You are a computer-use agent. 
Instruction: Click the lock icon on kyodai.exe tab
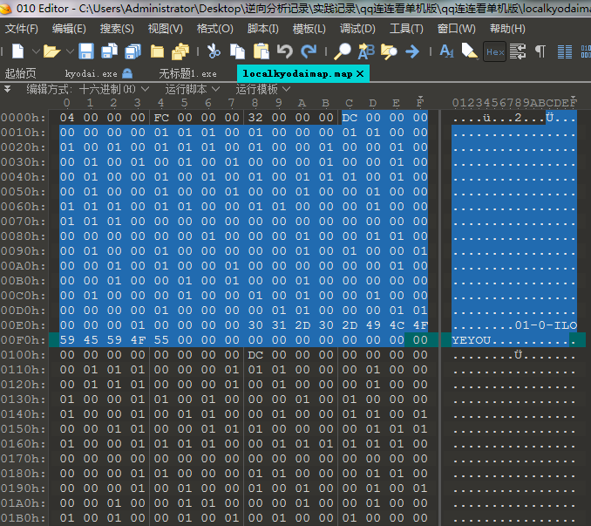coord(127,73)
